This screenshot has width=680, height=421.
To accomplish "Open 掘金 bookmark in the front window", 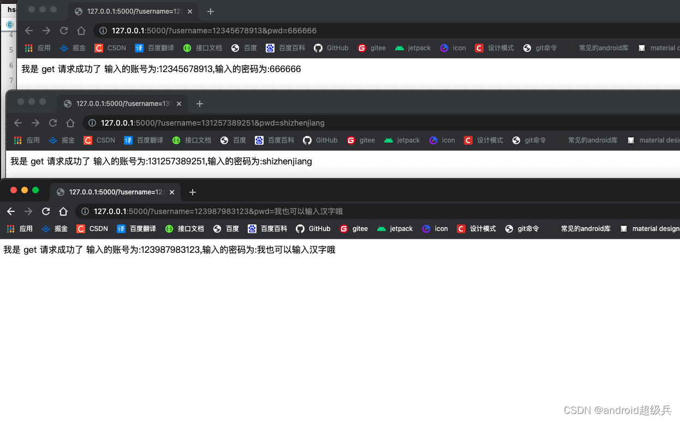I will click(55, 229).
